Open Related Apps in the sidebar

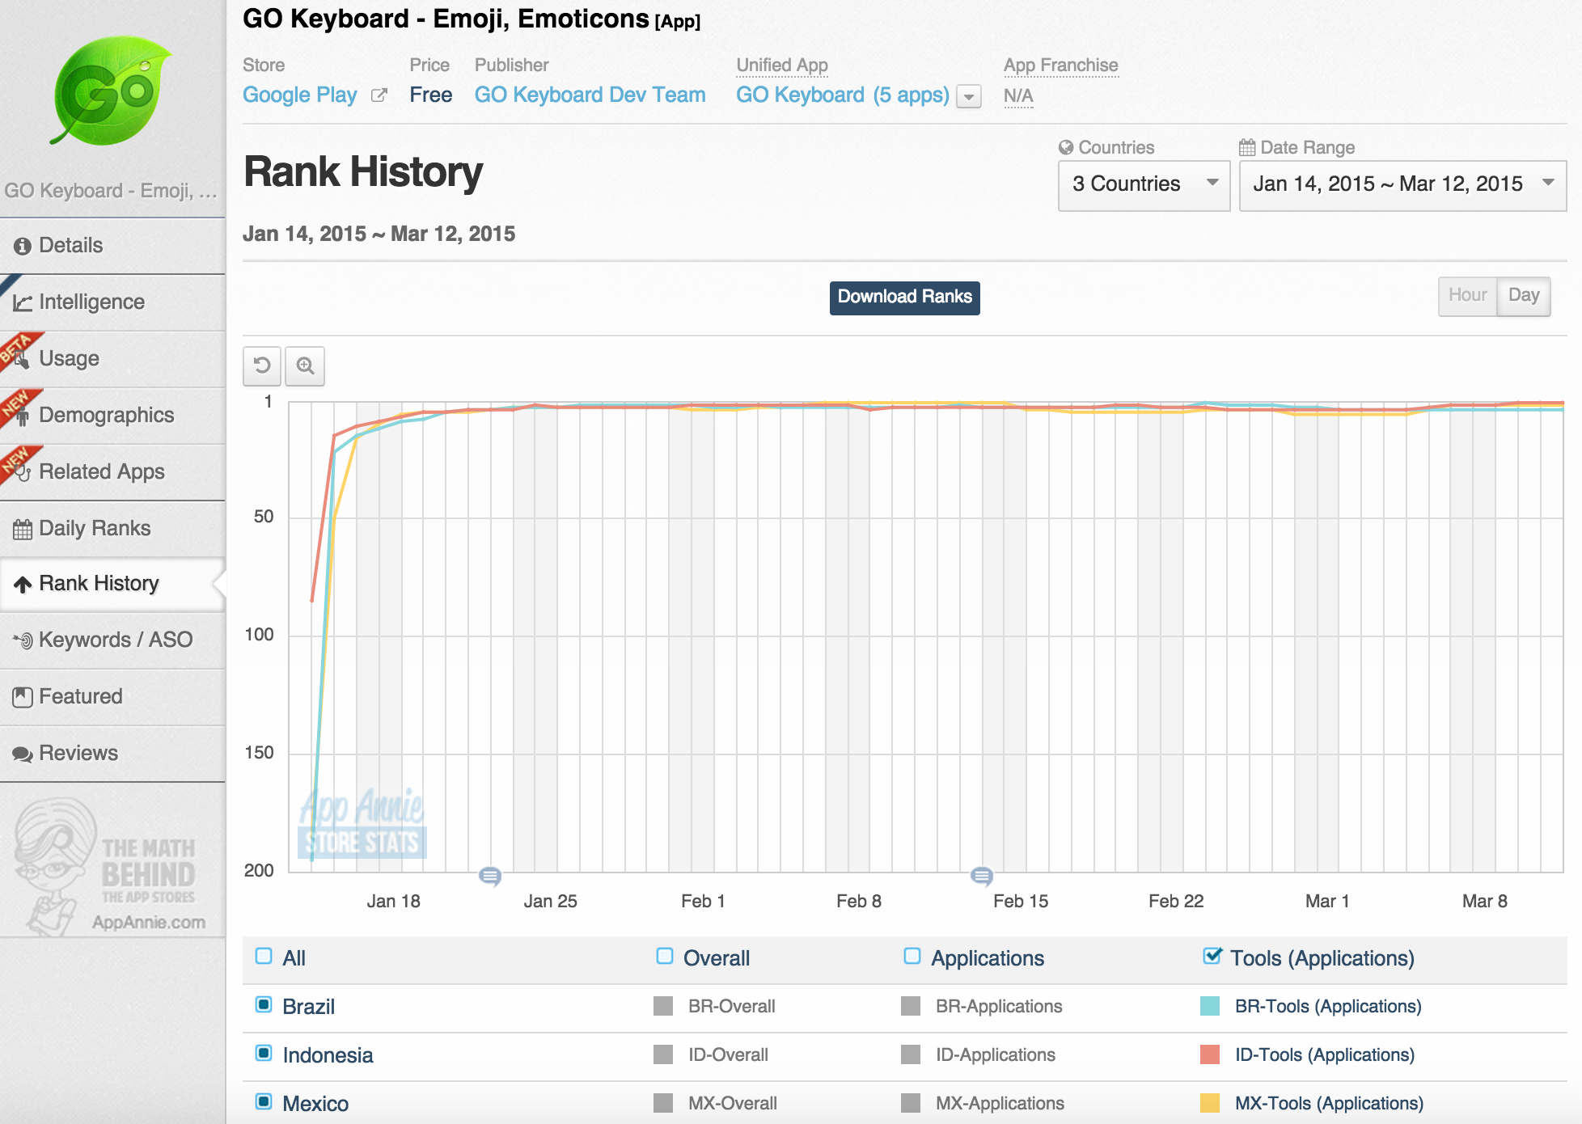112,472
